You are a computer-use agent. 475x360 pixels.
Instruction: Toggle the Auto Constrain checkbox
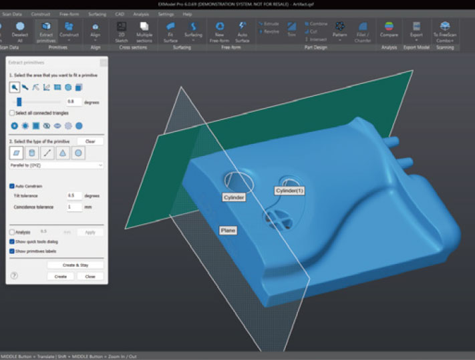click(x=12, y=186)
